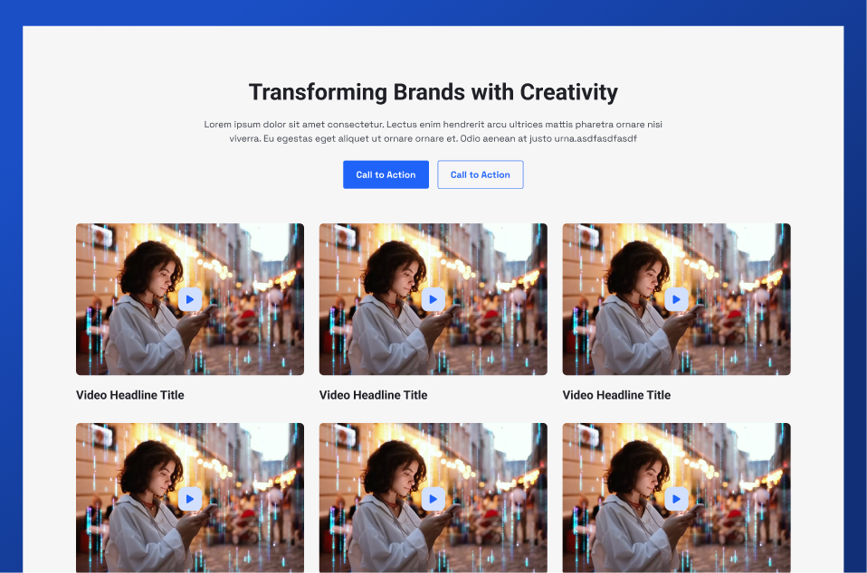867x573 pixels.
Task: Play the top-middle video
Action: coord(433,299)
